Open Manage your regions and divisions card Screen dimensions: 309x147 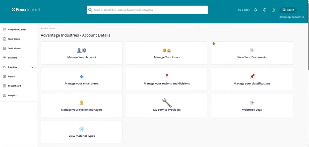coord(167,79)
